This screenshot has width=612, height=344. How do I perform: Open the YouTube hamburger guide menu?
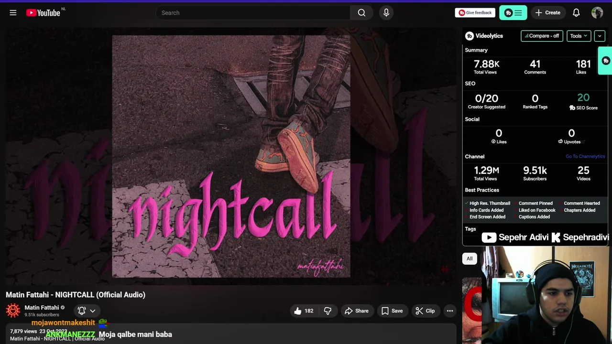click(x=13, y=13)
